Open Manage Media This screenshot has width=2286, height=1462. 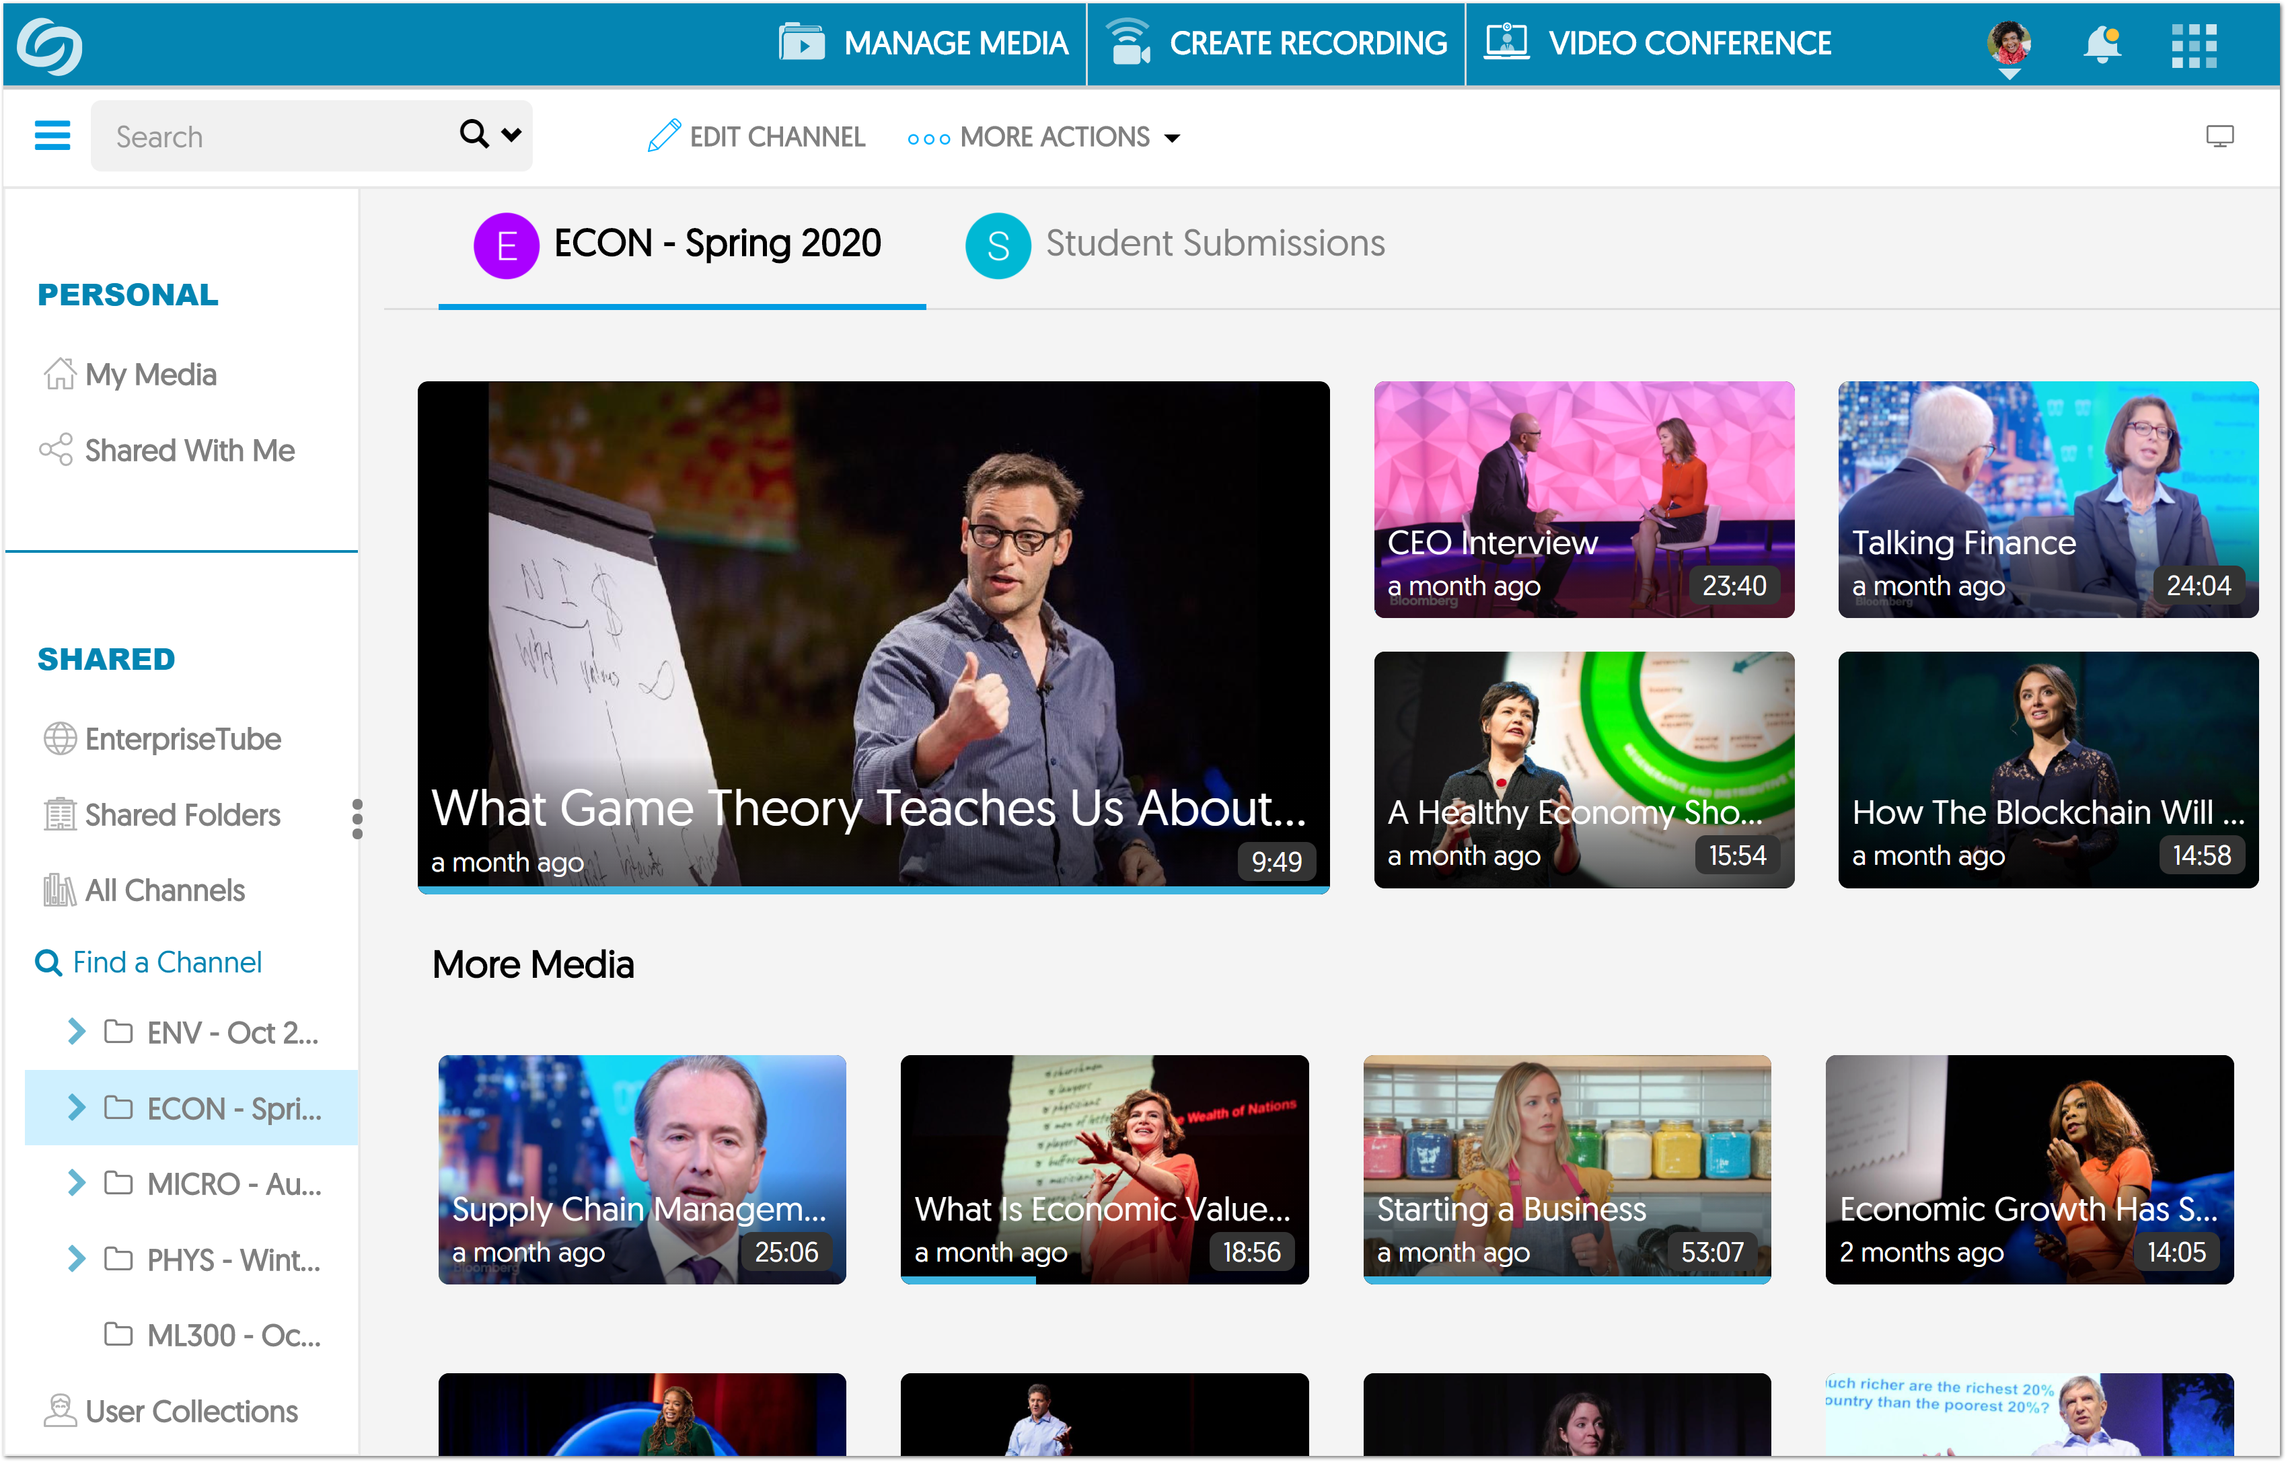[x=923, y=44]
